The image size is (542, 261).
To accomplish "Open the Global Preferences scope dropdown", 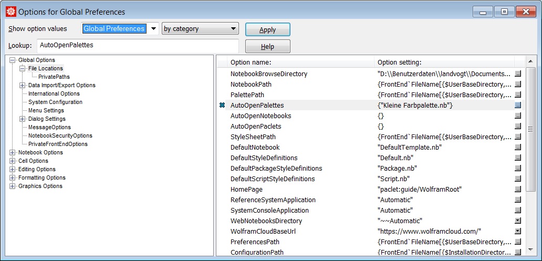I will (153, 29).
